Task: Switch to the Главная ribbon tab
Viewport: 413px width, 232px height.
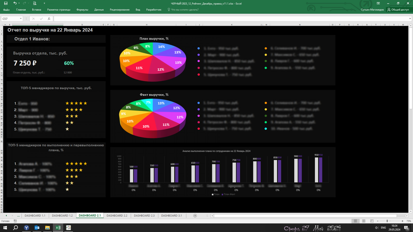Action: [21, 10]
